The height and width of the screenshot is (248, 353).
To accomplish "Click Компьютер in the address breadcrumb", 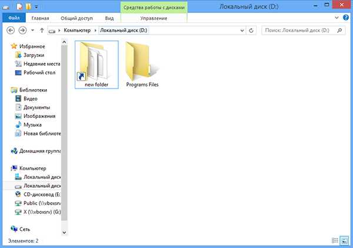I will [77, 30].
